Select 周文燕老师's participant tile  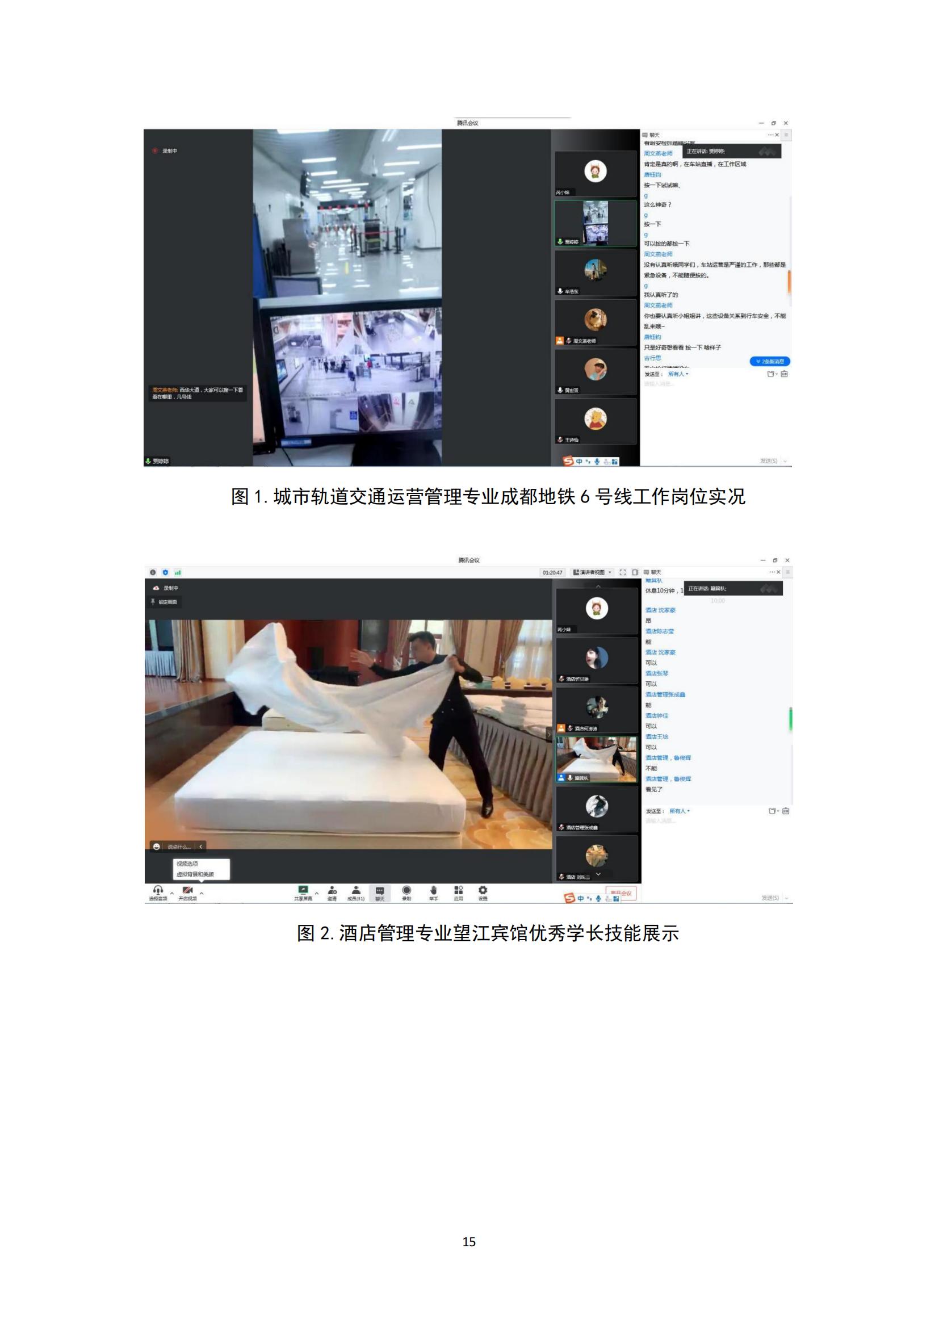click(596, 322)
